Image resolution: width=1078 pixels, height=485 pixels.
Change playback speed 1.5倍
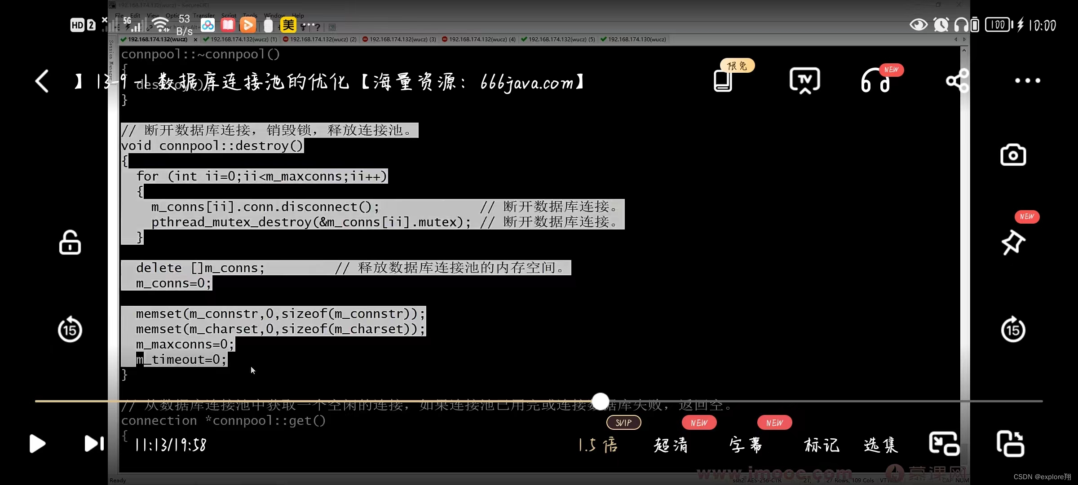[598, 445]
